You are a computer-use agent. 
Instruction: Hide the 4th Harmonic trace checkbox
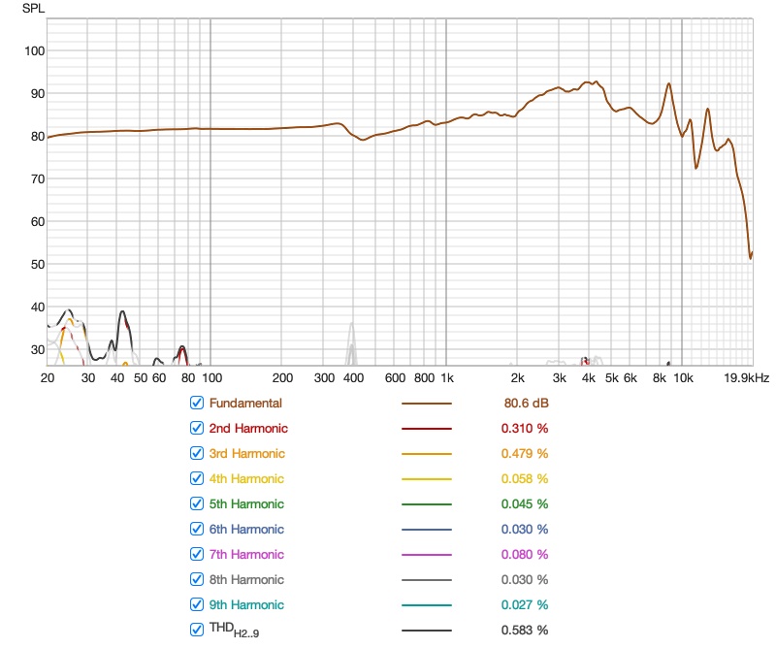pos(198,478)
